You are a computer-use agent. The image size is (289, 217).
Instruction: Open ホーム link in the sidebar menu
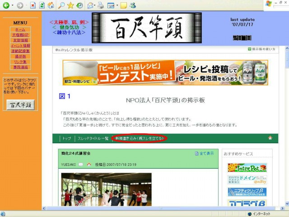pos(20,29)
